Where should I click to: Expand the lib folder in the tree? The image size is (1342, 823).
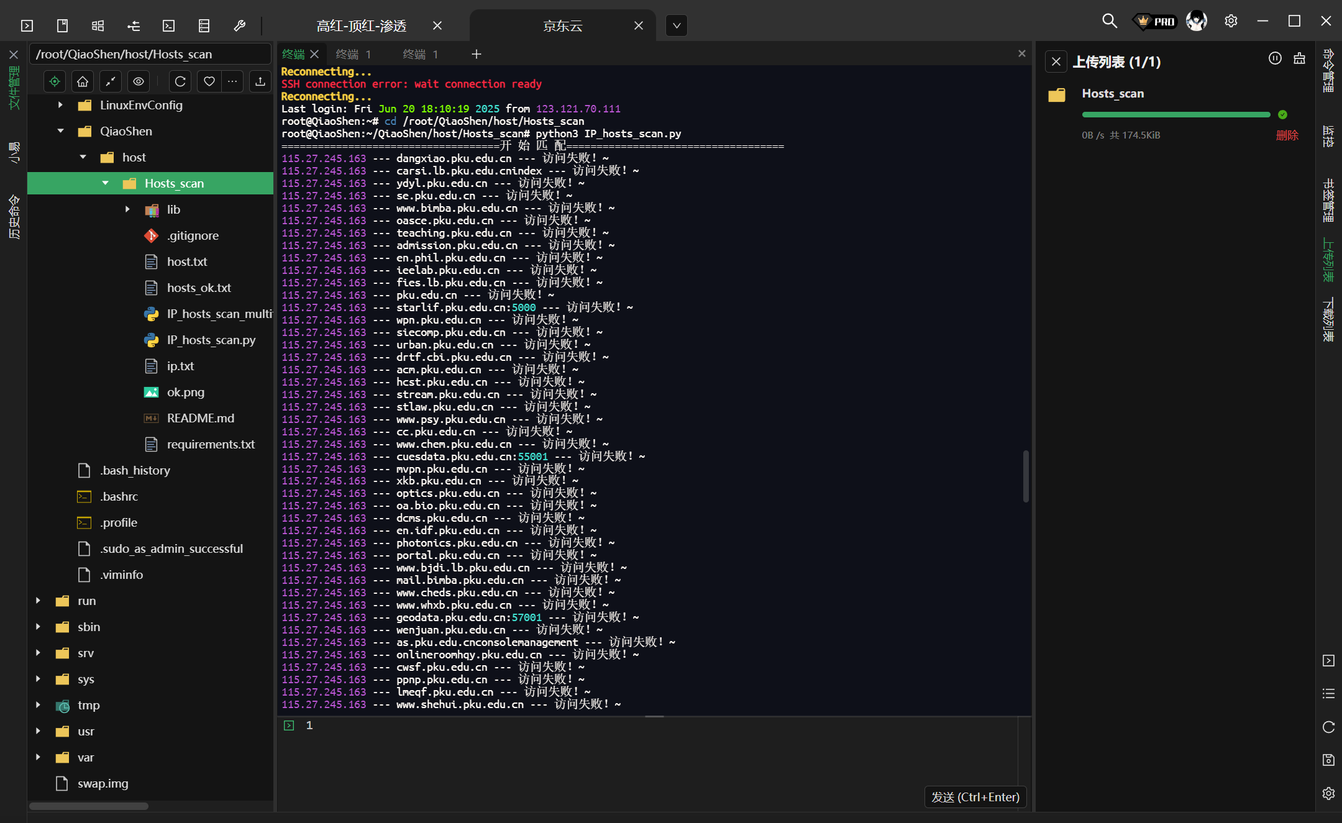[127, 209]
